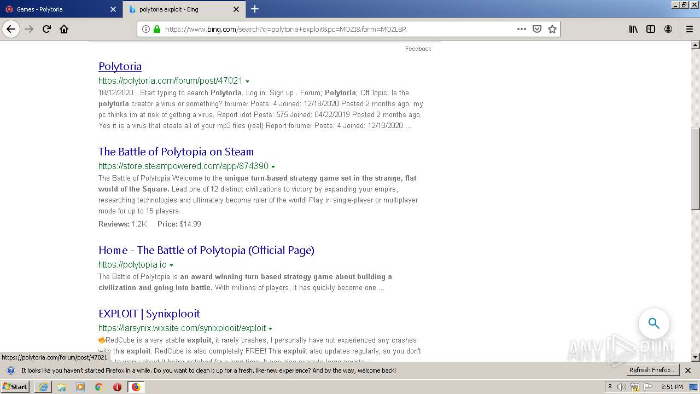Viewport: 700px width, 394px height.
Task: Show hidden system tray icons
Action: (610, 387)
